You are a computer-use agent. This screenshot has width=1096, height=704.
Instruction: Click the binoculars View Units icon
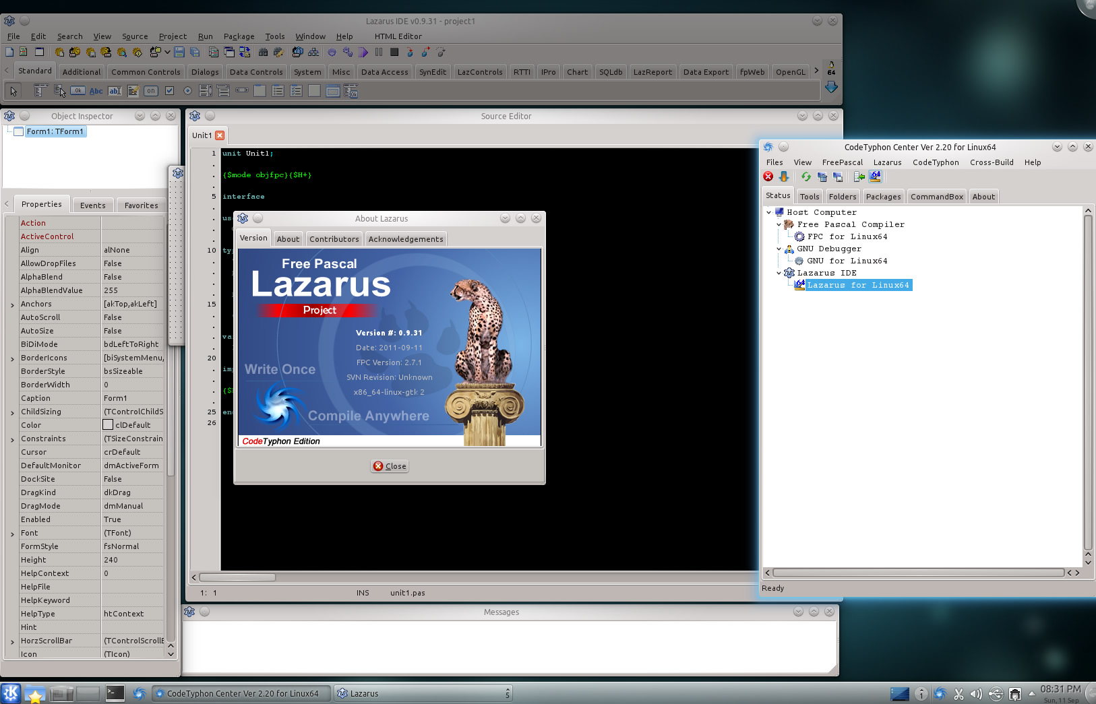263,52
